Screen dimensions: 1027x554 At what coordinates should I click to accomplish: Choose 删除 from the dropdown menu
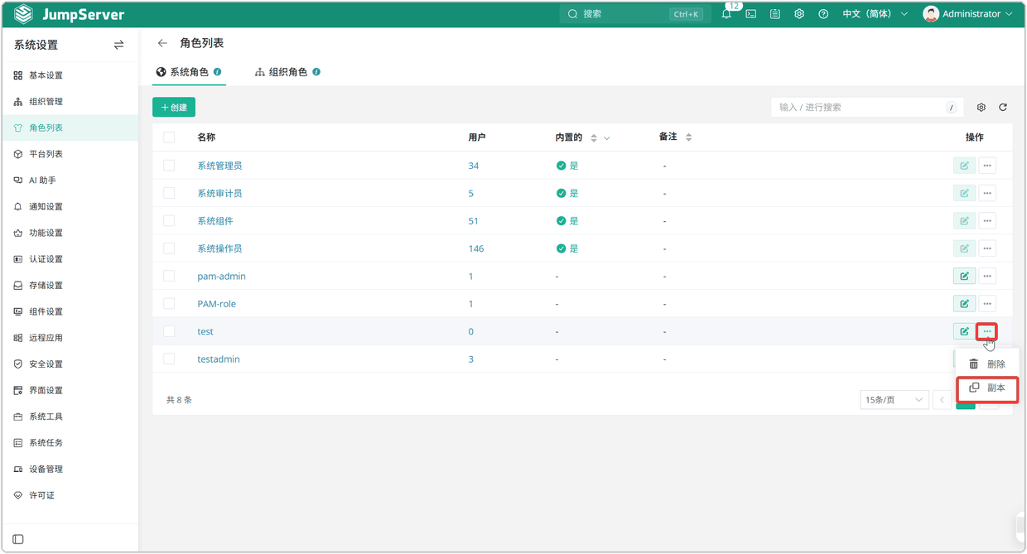(x=987, y=364)
